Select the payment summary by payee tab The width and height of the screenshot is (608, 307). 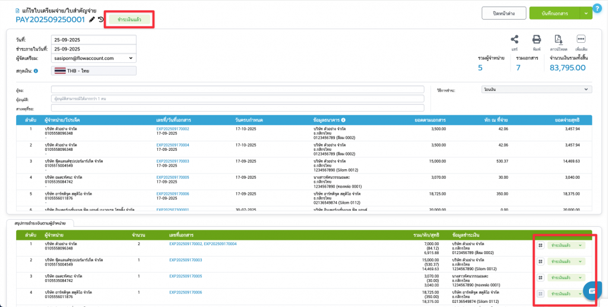coord(40,223)
